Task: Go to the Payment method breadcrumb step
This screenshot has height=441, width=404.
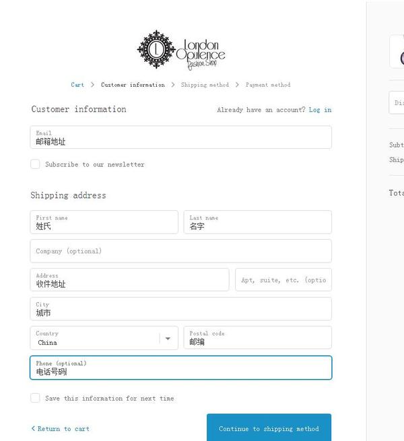Action: pyautogui.click(x=268, y=85)
